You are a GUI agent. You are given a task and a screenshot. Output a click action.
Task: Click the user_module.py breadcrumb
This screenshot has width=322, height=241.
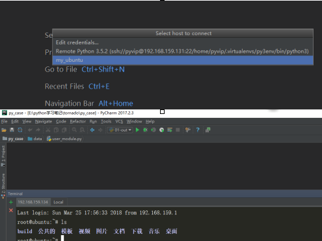click(x=64, y=139)
